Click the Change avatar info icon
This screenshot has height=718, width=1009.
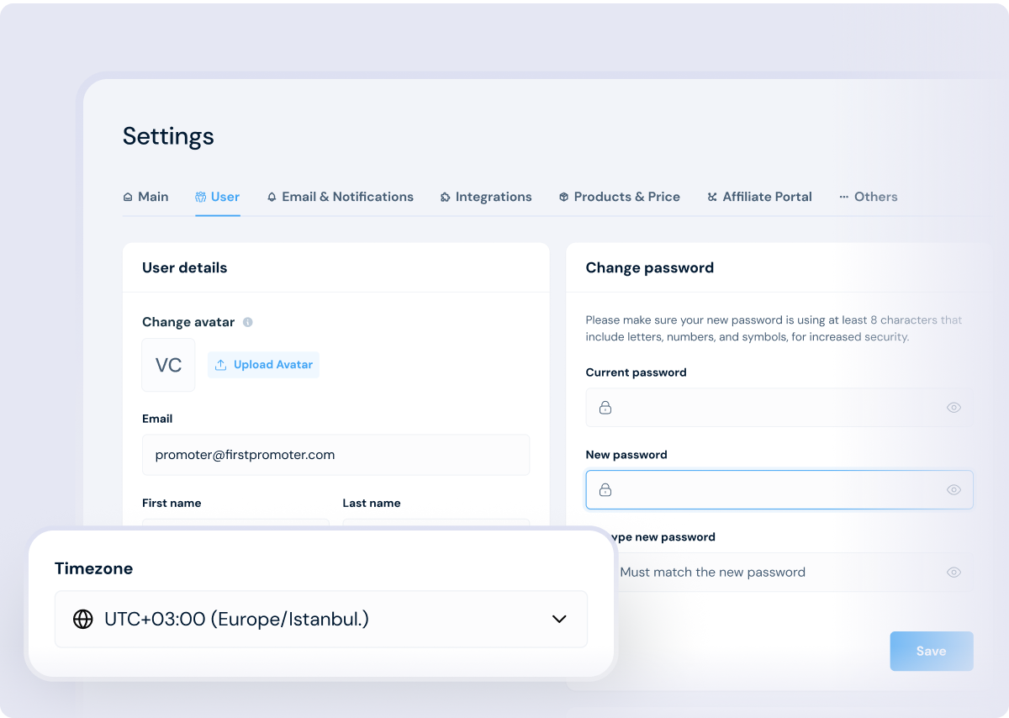point(248,322)
